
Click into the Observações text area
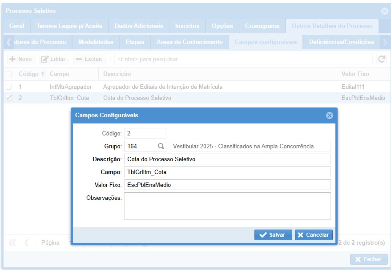coord(227,206)
